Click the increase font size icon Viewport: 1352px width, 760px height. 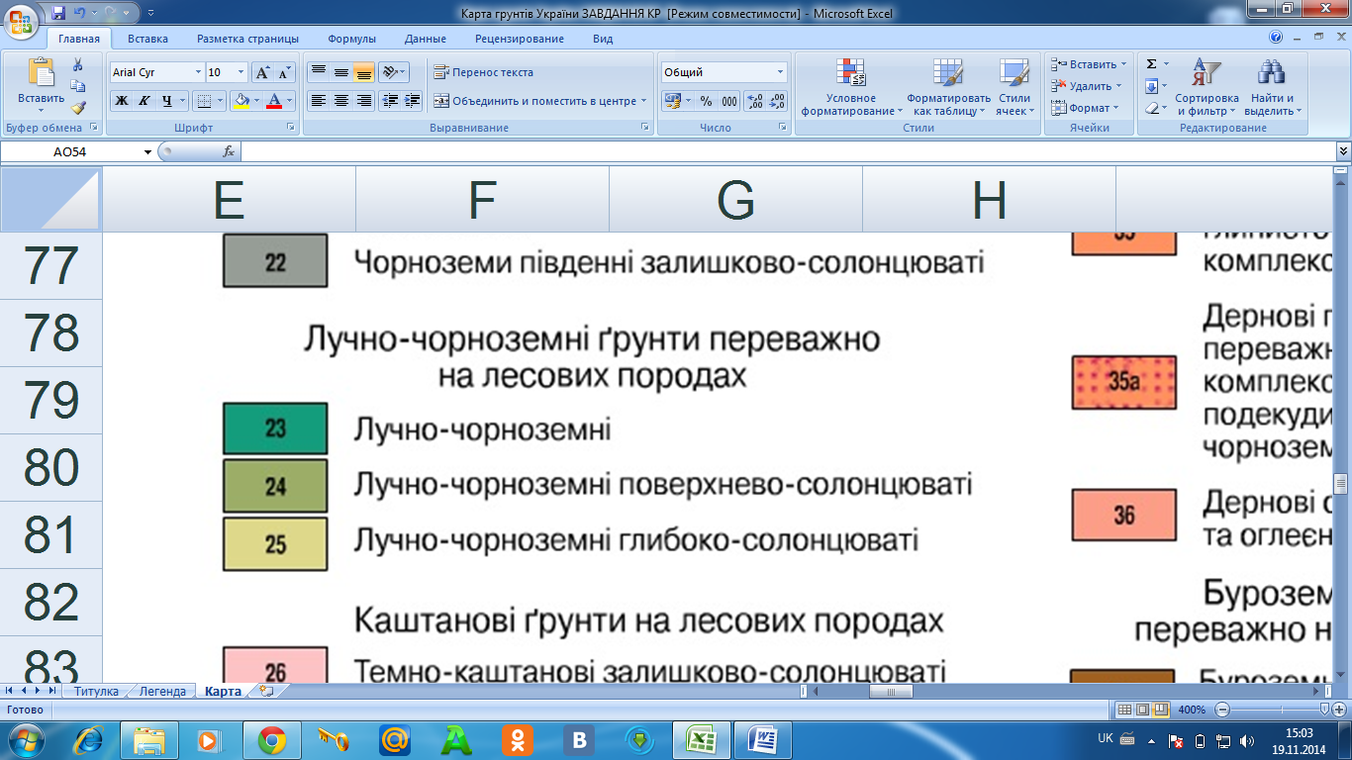click(262, 72)
